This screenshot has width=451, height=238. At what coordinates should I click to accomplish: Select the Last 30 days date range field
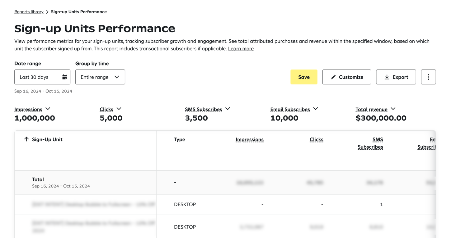pyautogui.click(x=42, y=77)
